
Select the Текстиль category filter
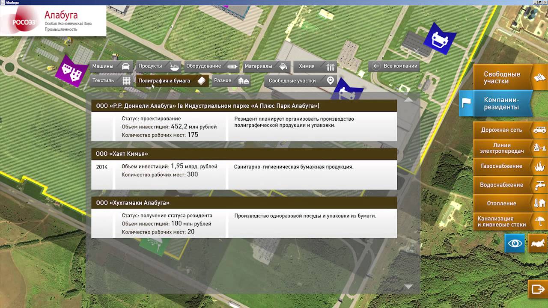tap(111, 80)
